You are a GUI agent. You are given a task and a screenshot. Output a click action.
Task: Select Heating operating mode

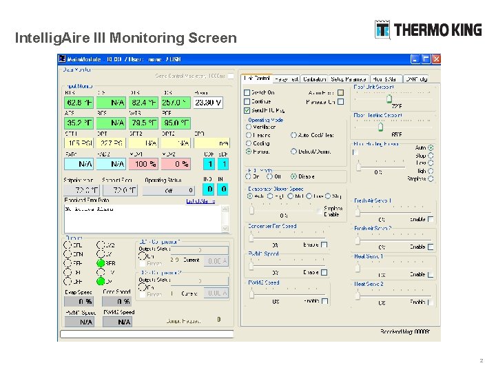tap(249, 135)
